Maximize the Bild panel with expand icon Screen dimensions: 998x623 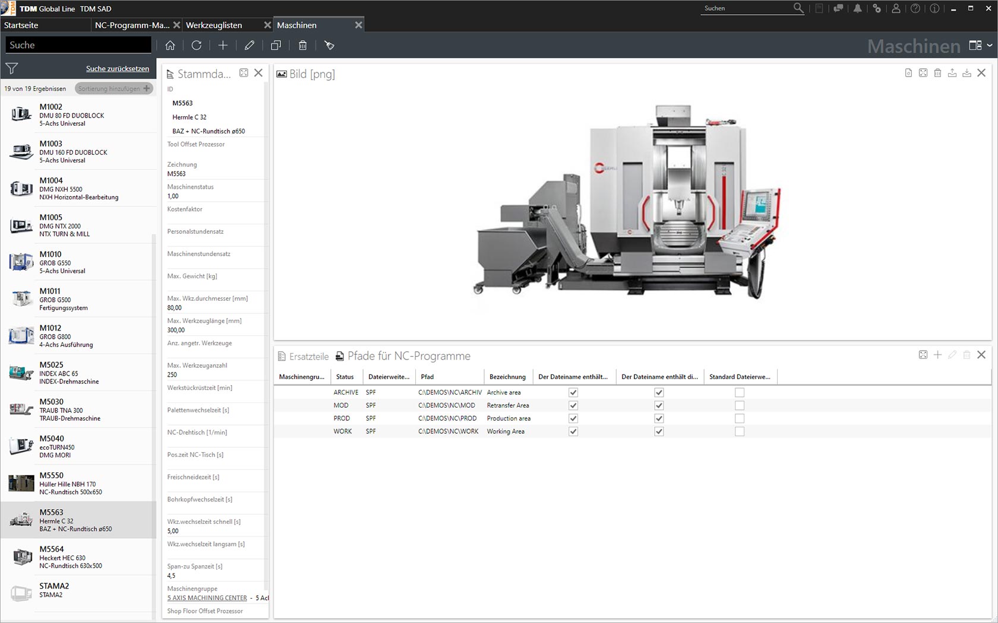923,73
